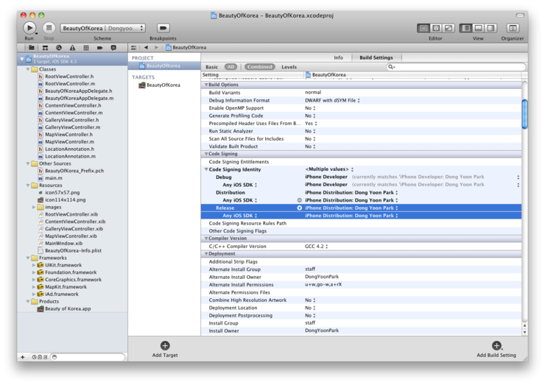545x385 pixels.
Task: Open the related files jump bar menu
Action: click(x=134, y=48)
